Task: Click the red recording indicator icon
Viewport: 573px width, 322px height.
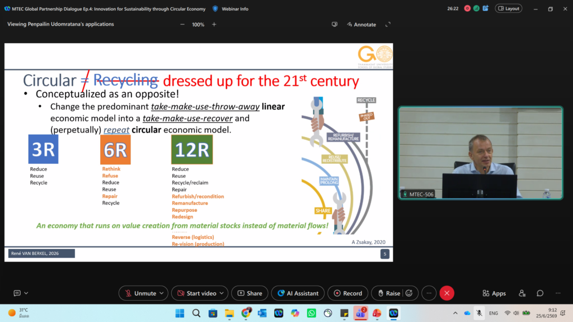Action: click(467, 8)
